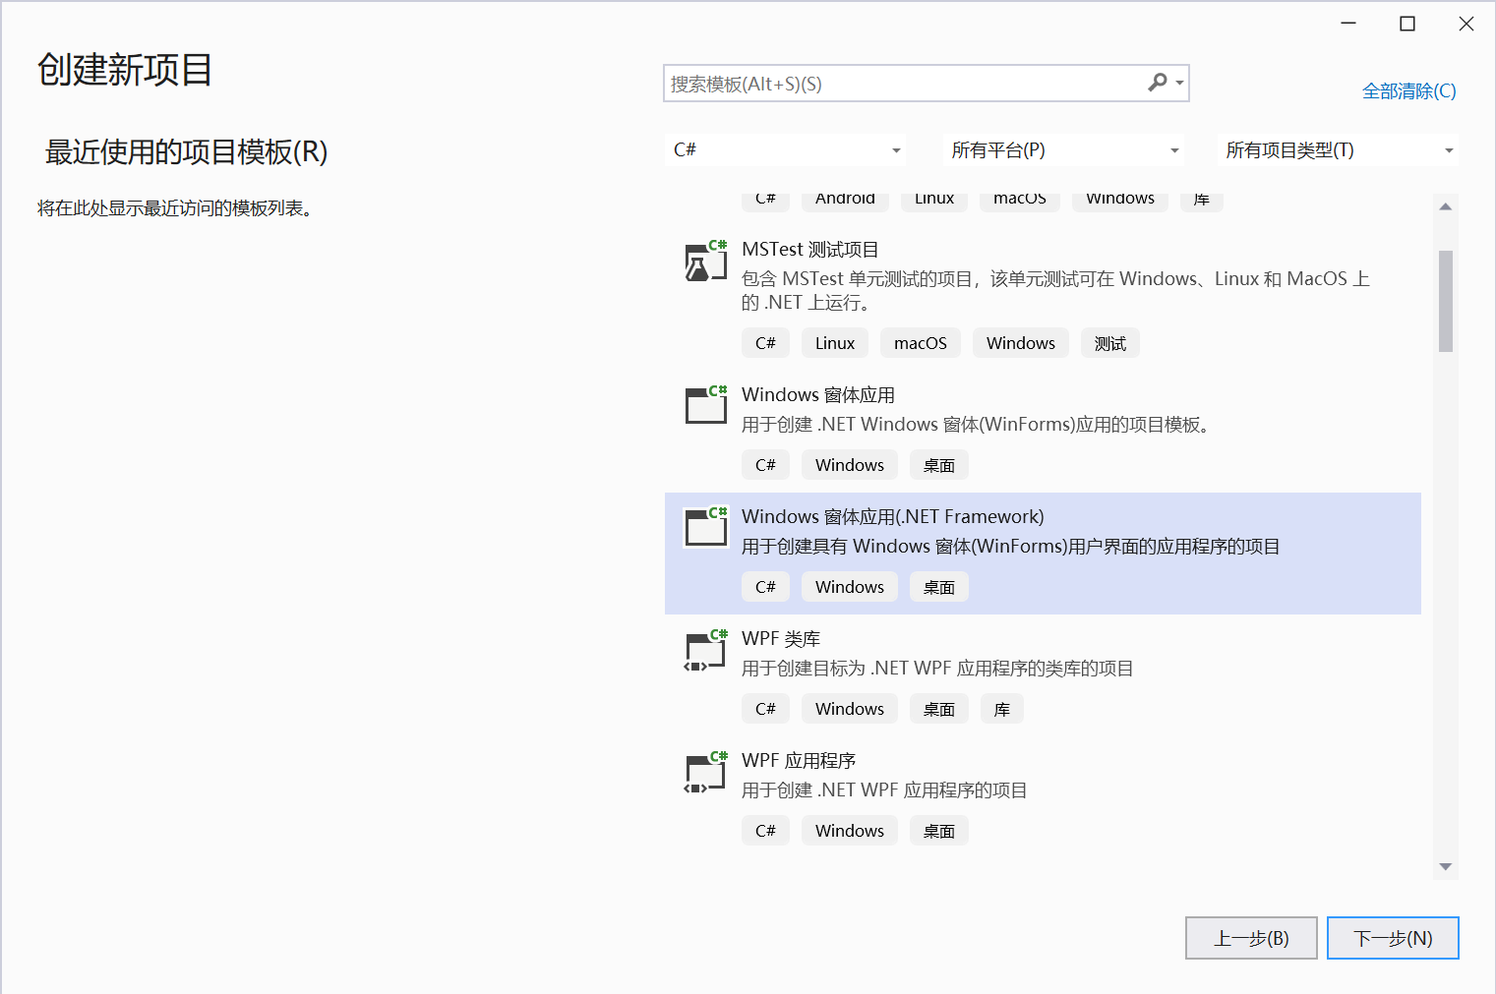1496x994 pixels.
Task: Select the Windows 窗体应用 template title
Action: point(818,395)
